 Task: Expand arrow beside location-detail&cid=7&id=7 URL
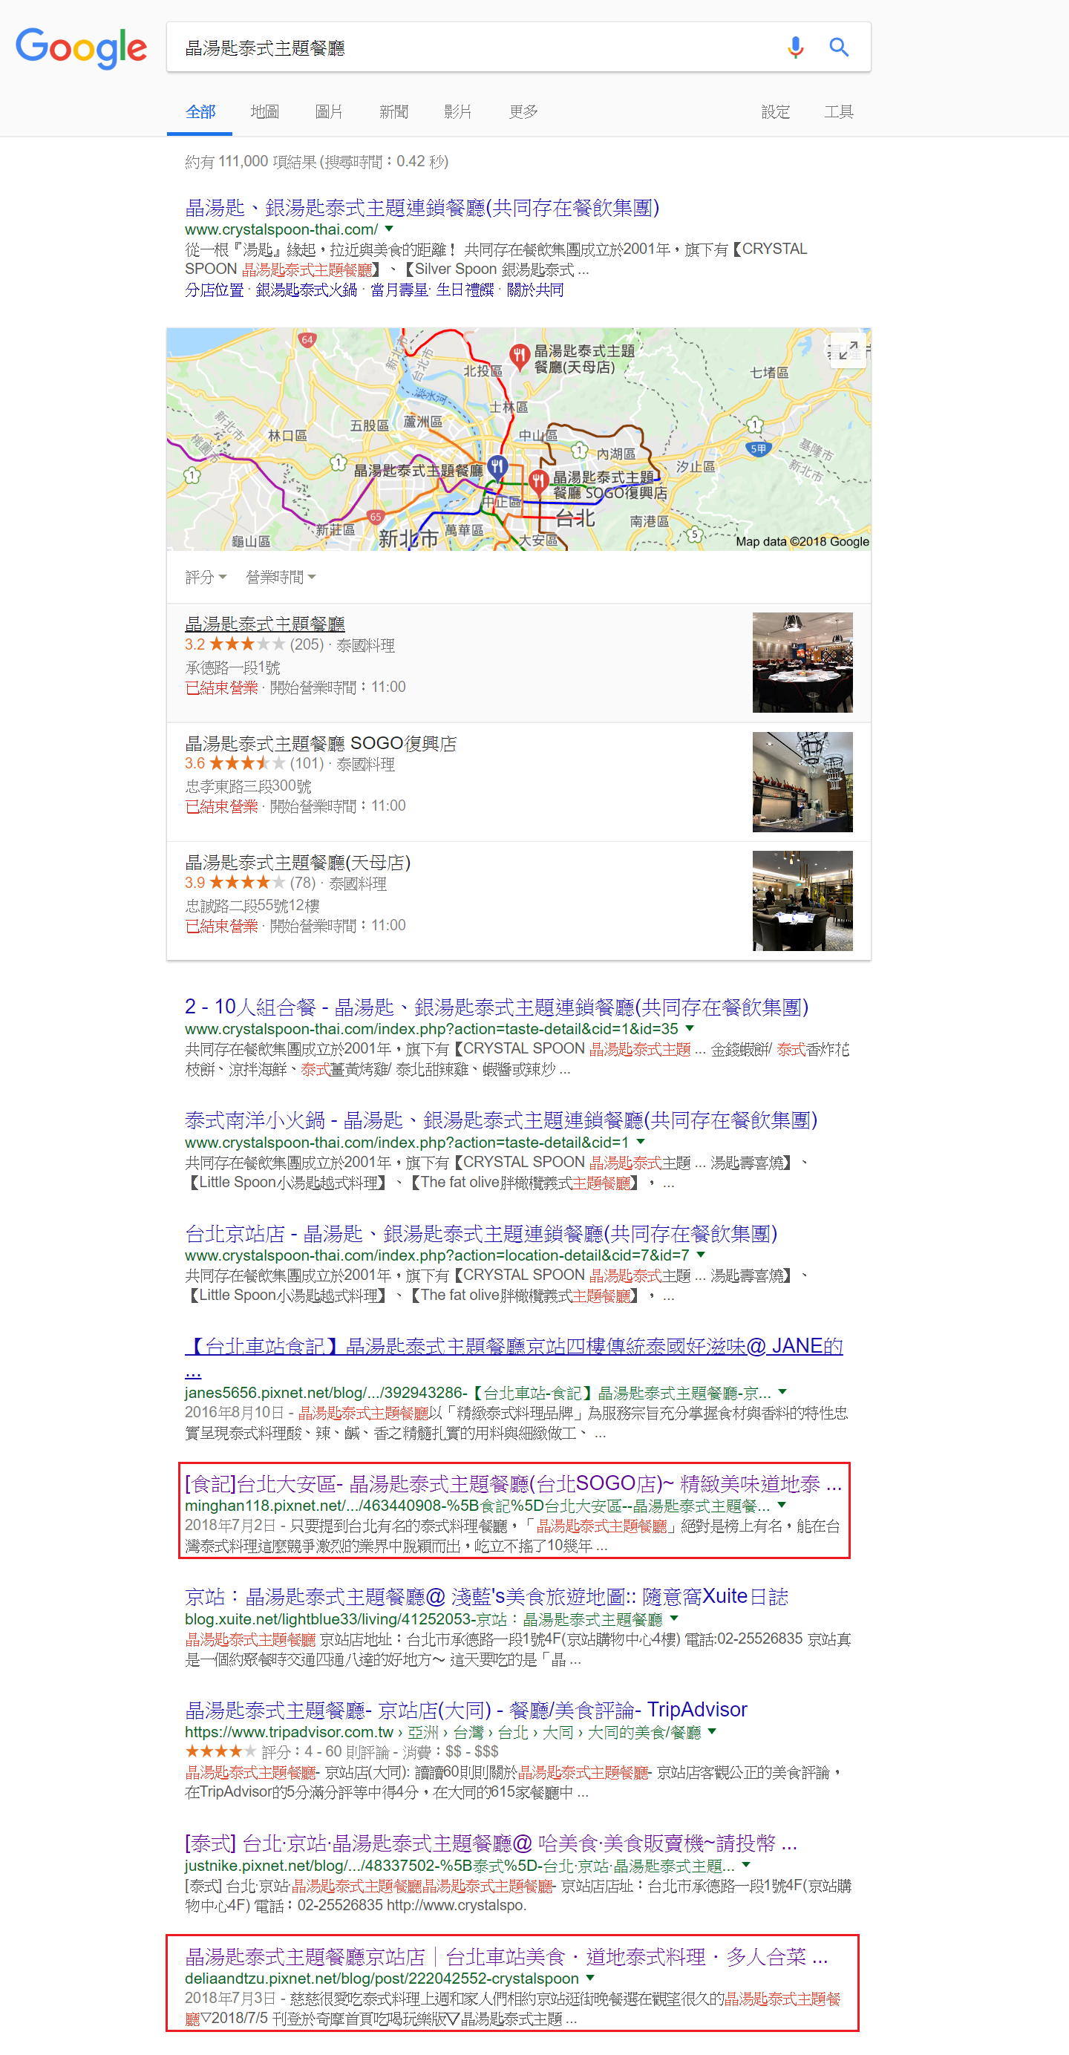[x=701, y=1255]
